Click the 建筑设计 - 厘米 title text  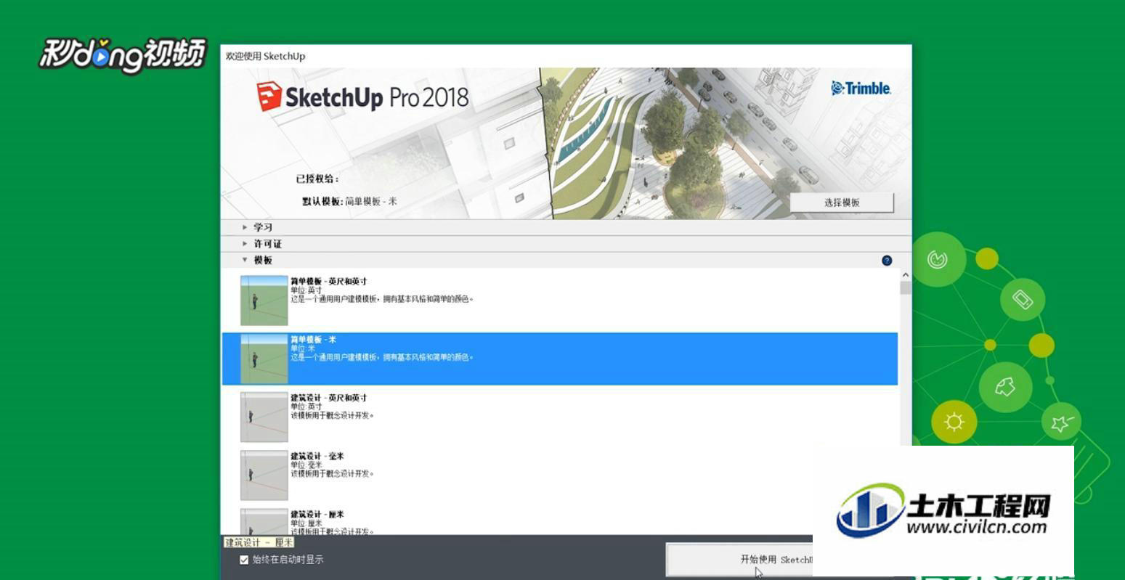tap(317, 514)
